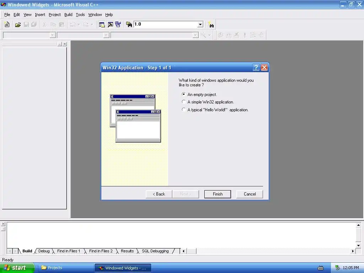Click the Save icon in toolbar
This screenshot has width=364, height=273.
click(x=26, y=25)
